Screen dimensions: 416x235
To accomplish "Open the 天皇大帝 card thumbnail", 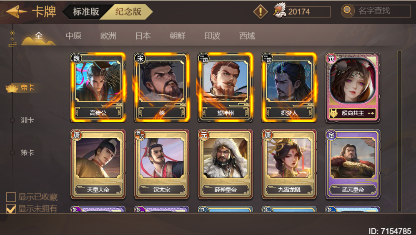I will pyautogui.click(x=98, y=164).
